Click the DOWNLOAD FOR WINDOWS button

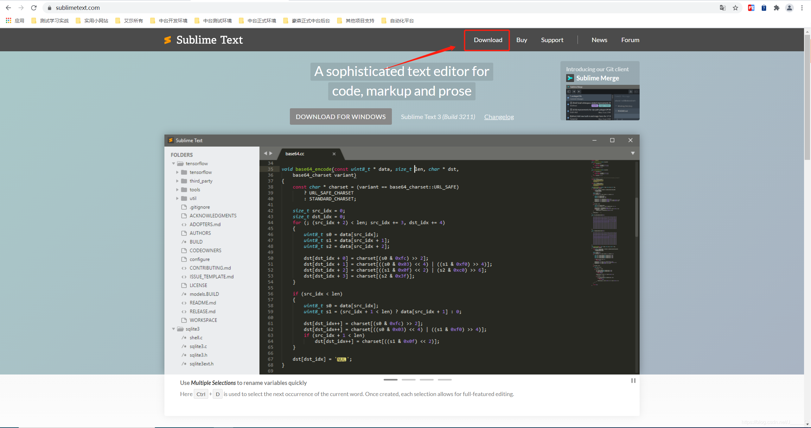pos(341,116)
